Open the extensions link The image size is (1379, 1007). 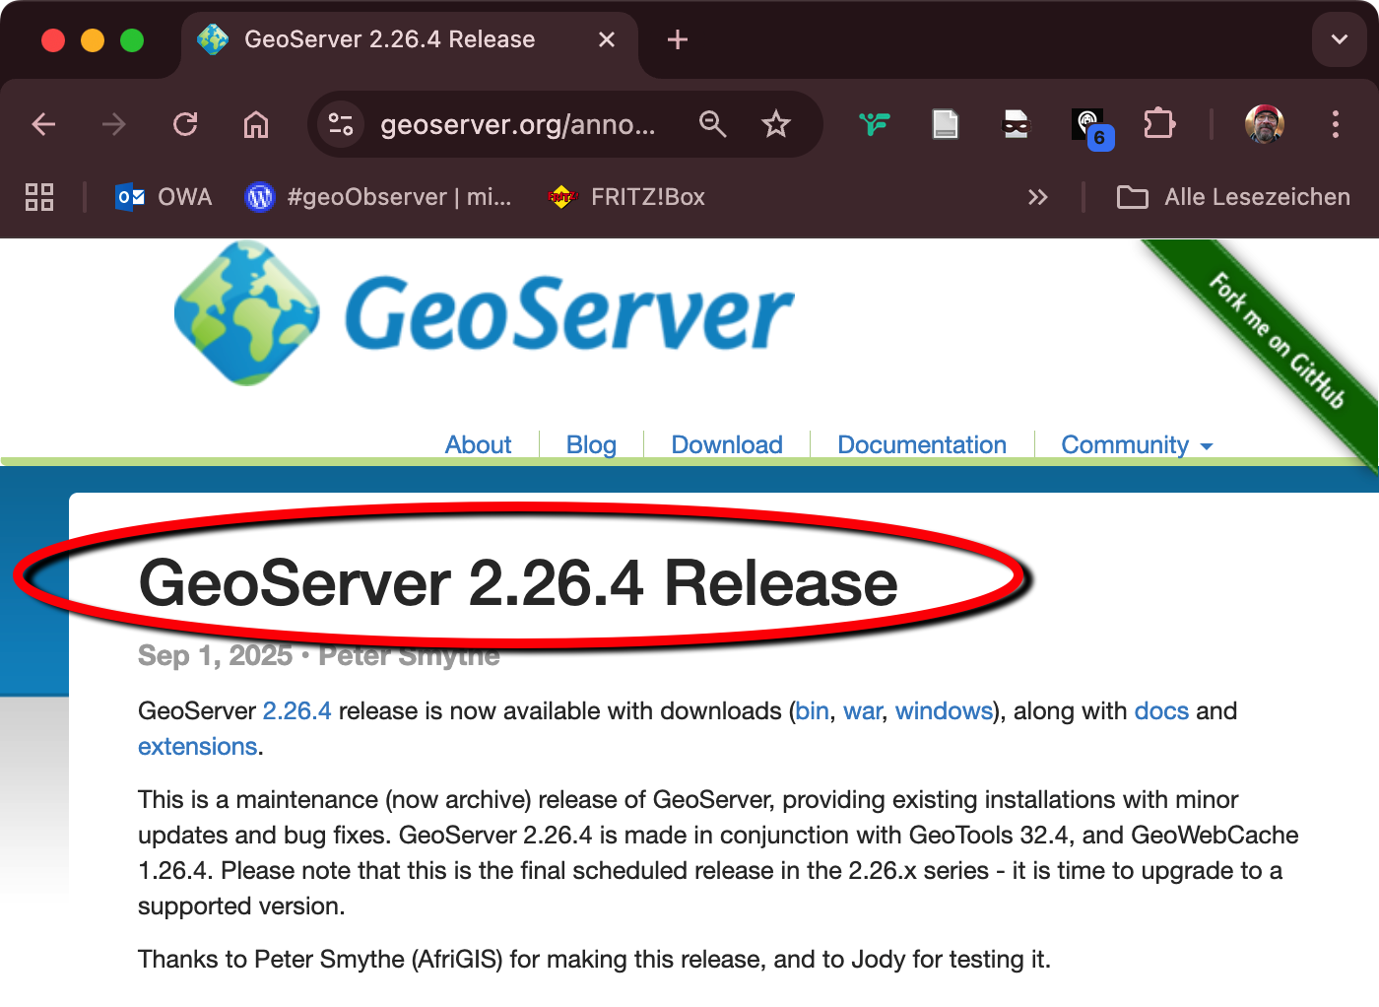(197, 747)
